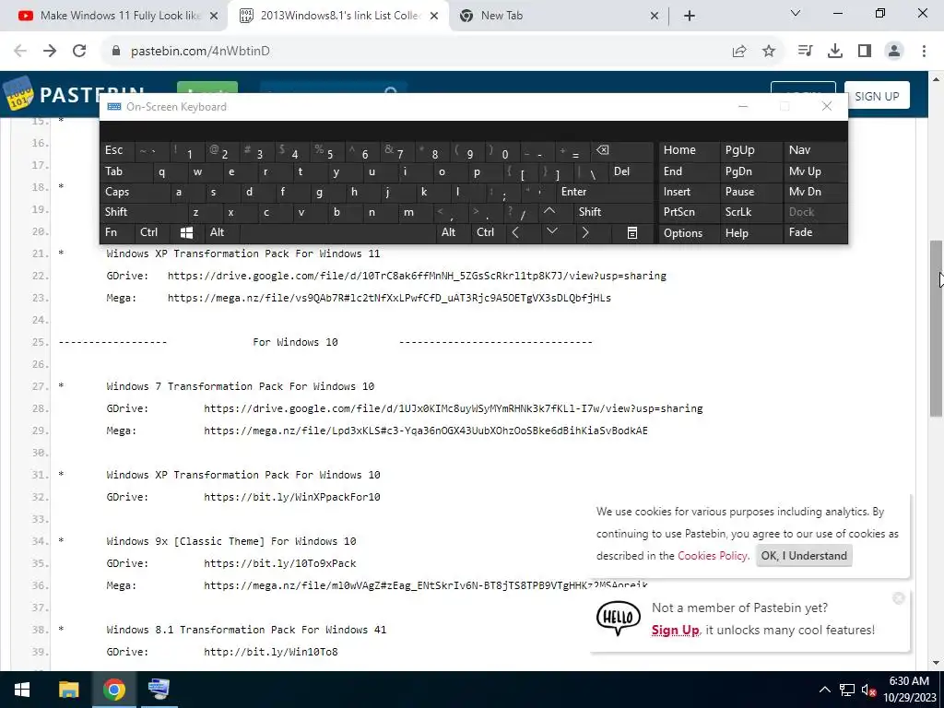Show hidden tray icons chevron

point(825,690)
